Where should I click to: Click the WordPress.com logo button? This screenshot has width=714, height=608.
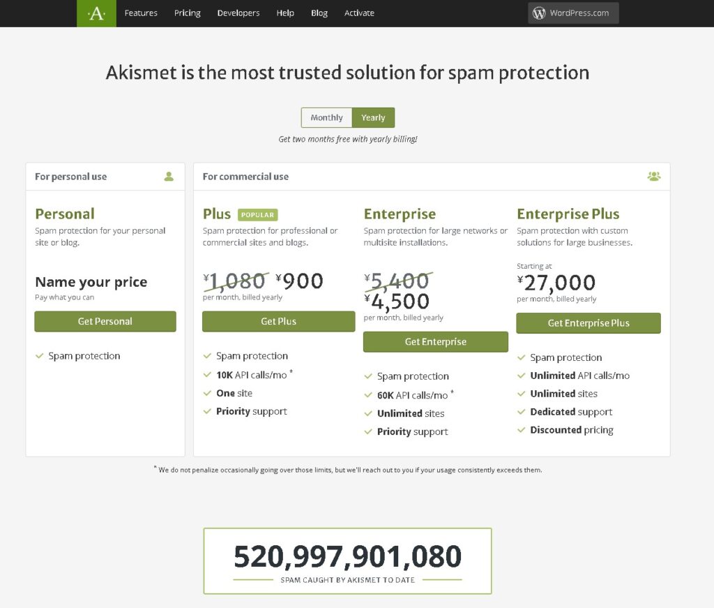pos(572,13)
